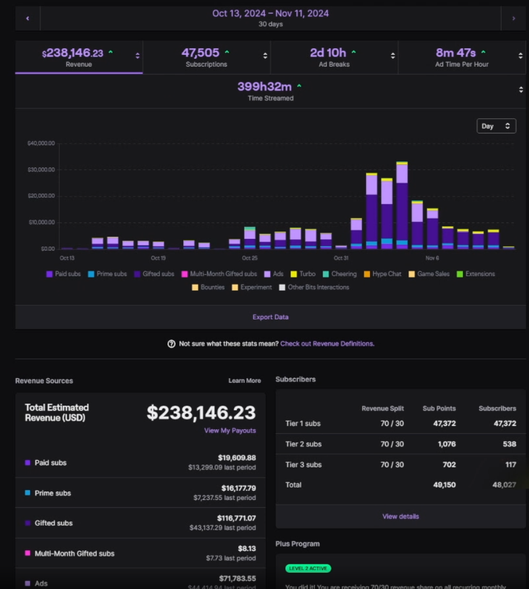
Task: Click the Nov 6 x-axis label
Action: [433, 258]
